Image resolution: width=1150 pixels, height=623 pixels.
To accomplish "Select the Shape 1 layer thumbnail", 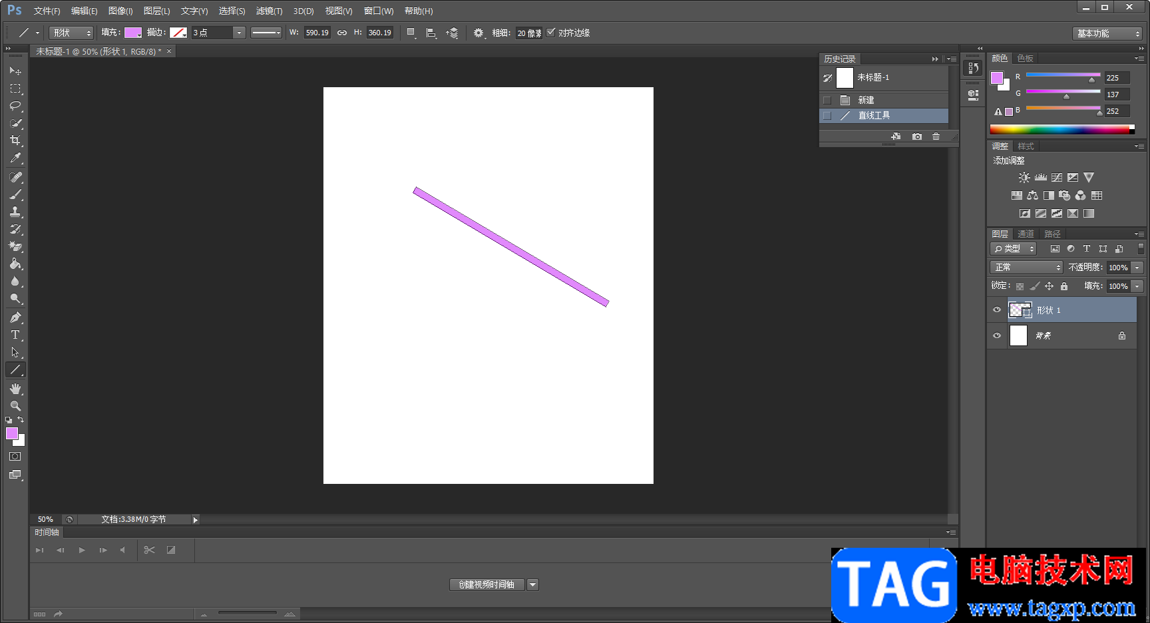I will (x=1020, y=310).
